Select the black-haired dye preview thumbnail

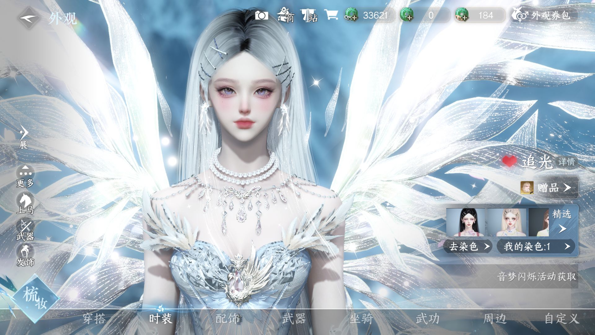(466, 222)
